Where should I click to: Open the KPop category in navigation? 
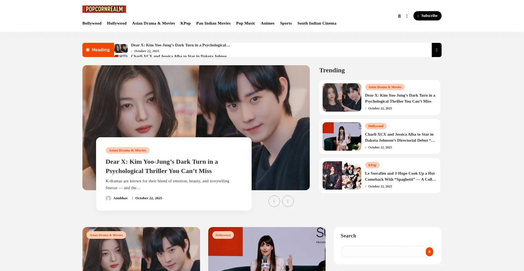[x=185, y=23]
